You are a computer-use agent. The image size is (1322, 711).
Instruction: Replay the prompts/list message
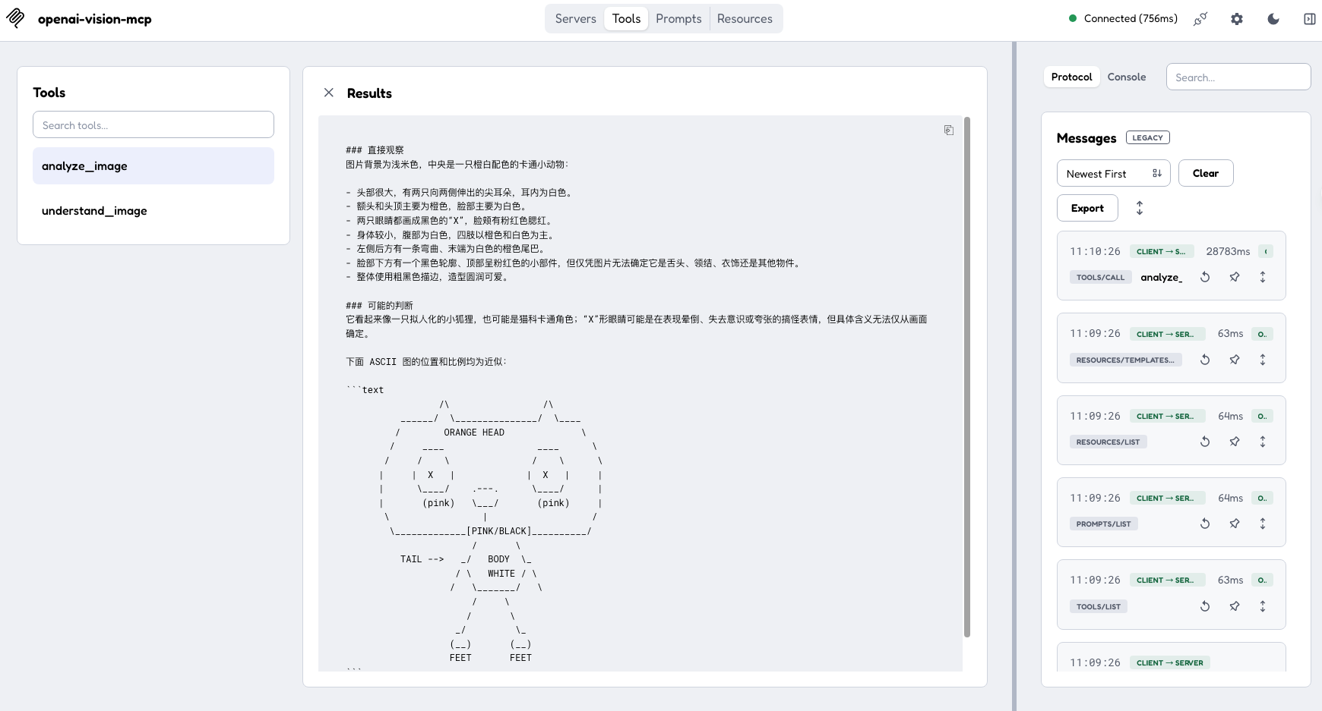pos(1205,524)
